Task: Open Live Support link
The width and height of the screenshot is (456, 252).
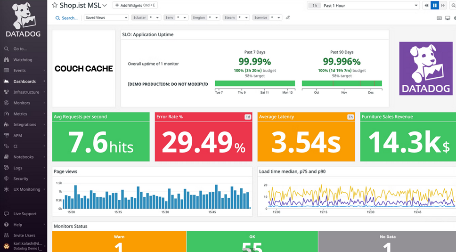Action: 24,214
